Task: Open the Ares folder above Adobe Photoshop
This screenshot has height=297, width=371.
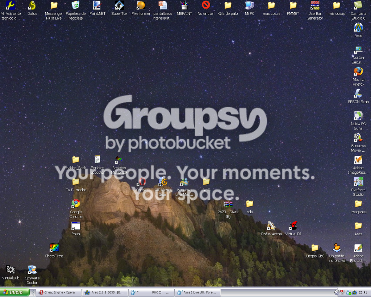Action: point(358,229)
